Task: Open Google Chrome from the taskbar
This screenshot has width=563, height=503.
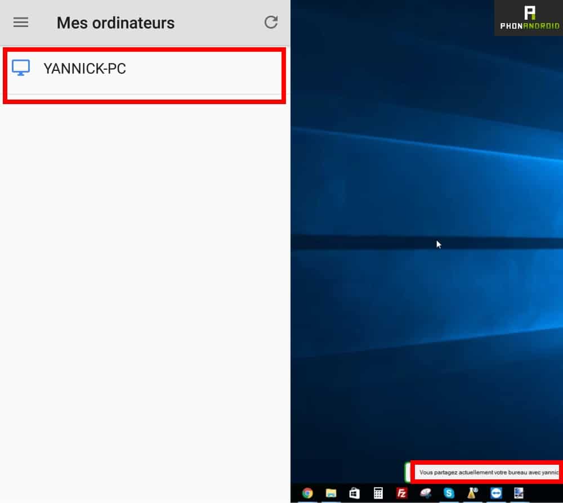Action: pyautogui.click(x=307, y=493)
